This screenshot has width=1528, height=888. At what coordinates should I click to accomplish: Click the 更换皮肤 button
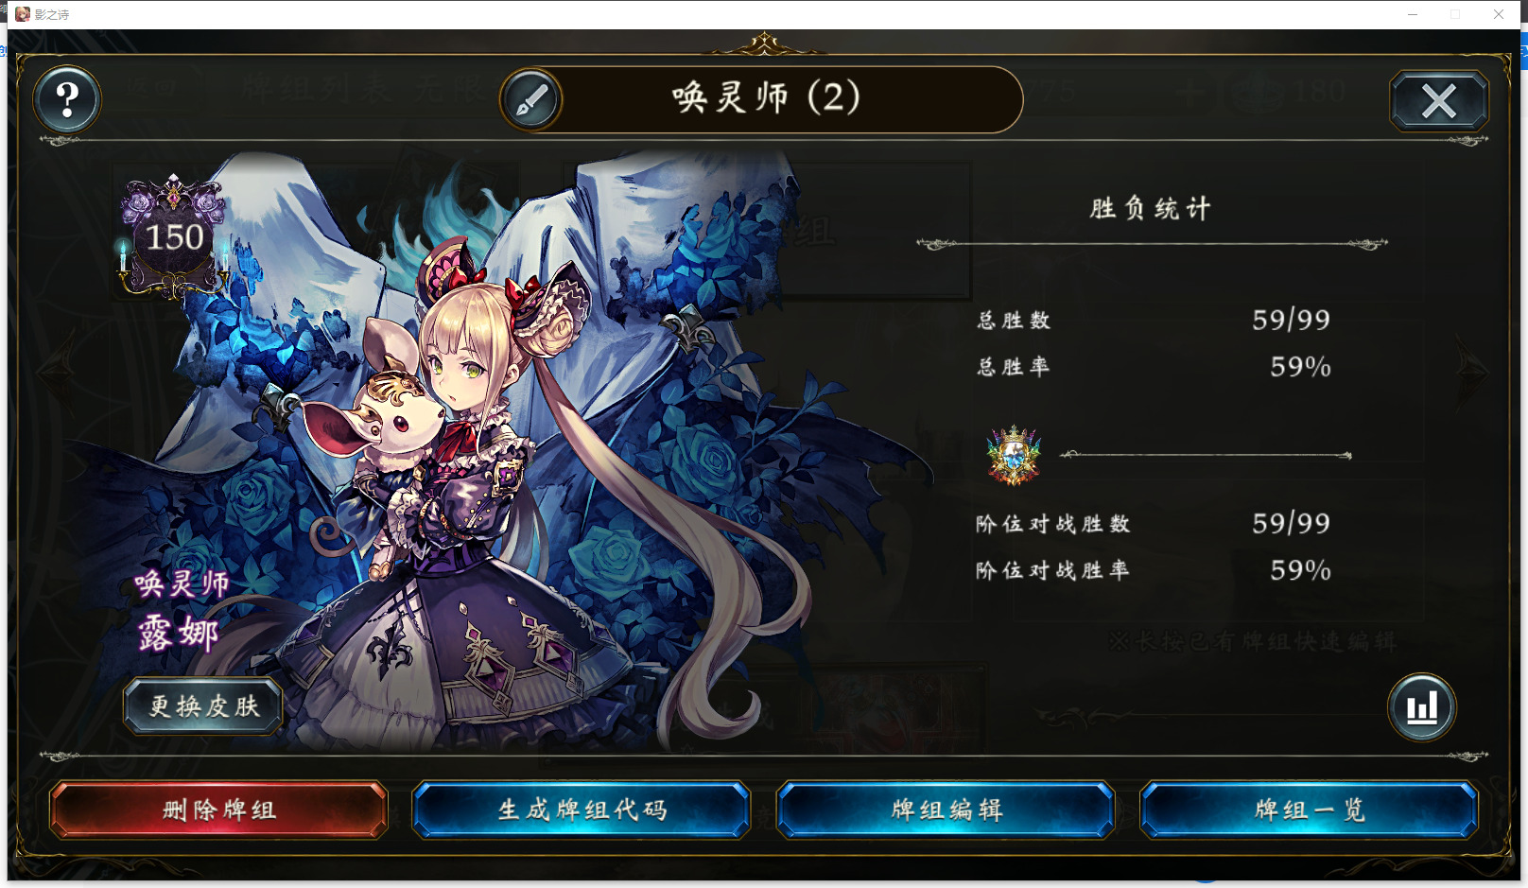[x=203, y=706]
